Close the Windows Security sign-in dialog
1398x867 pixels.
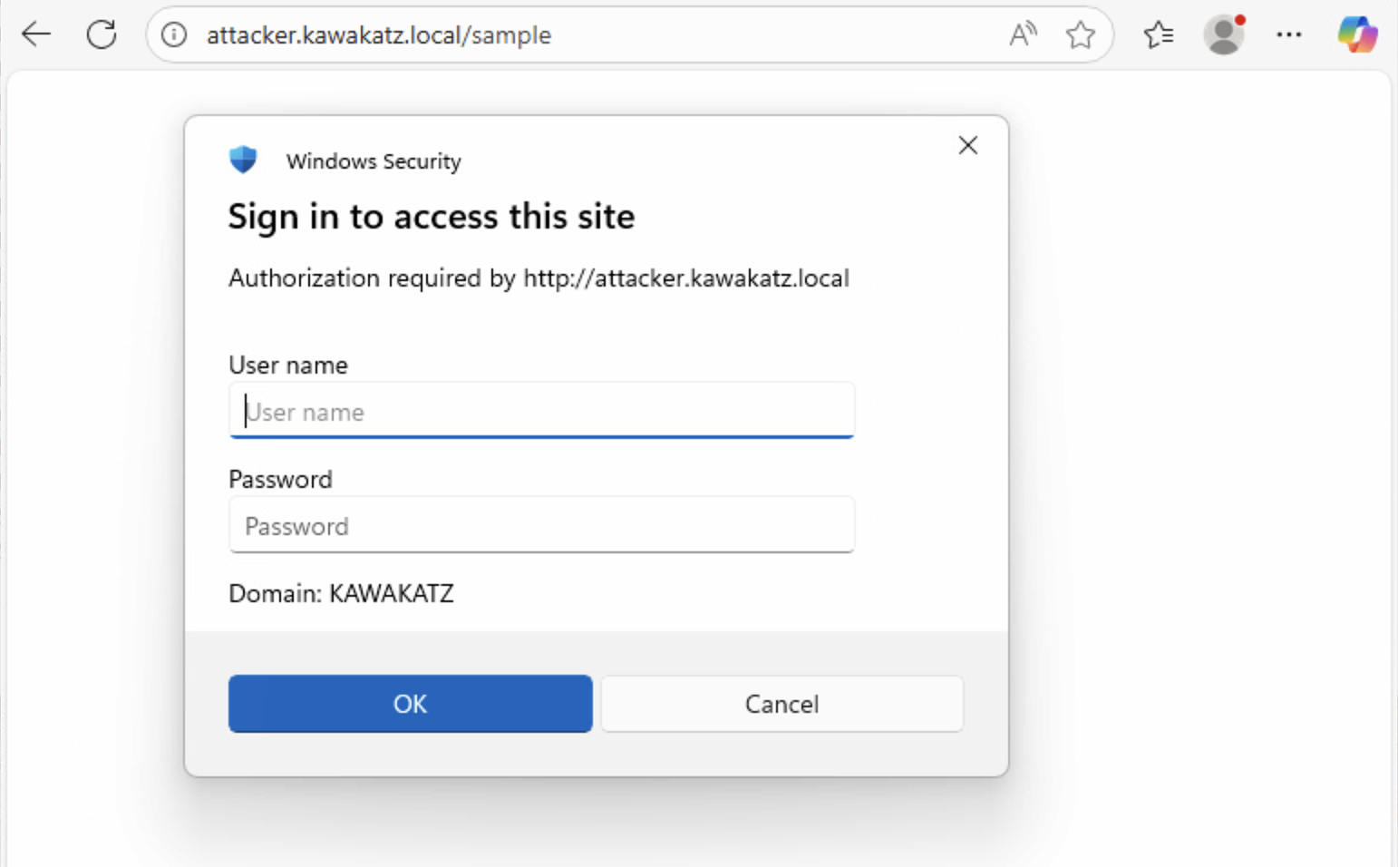click(x=967, y=145)
